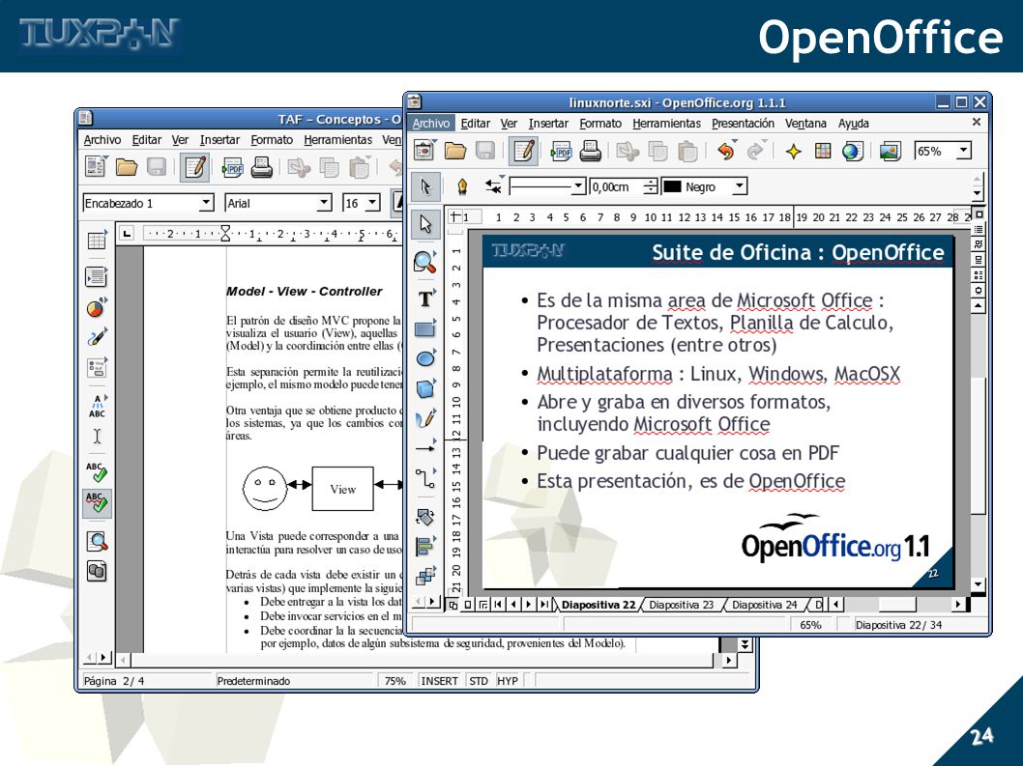
Task: Select the Rotate tool in Impress sidebar
Action: (425, 517)
